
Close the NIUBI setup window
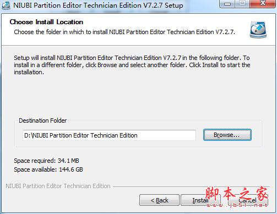263,3
